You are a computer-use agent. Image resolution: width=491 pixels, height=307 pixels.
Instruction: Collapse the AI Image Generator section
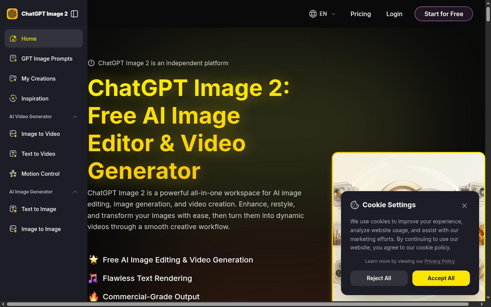click(x=75, y=192)
